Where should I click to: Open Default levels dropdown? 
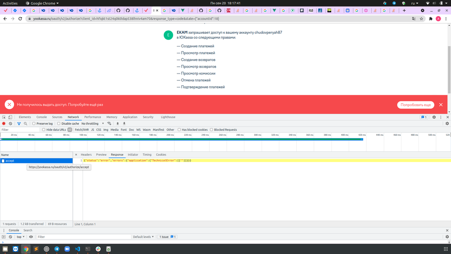[143, 237]
